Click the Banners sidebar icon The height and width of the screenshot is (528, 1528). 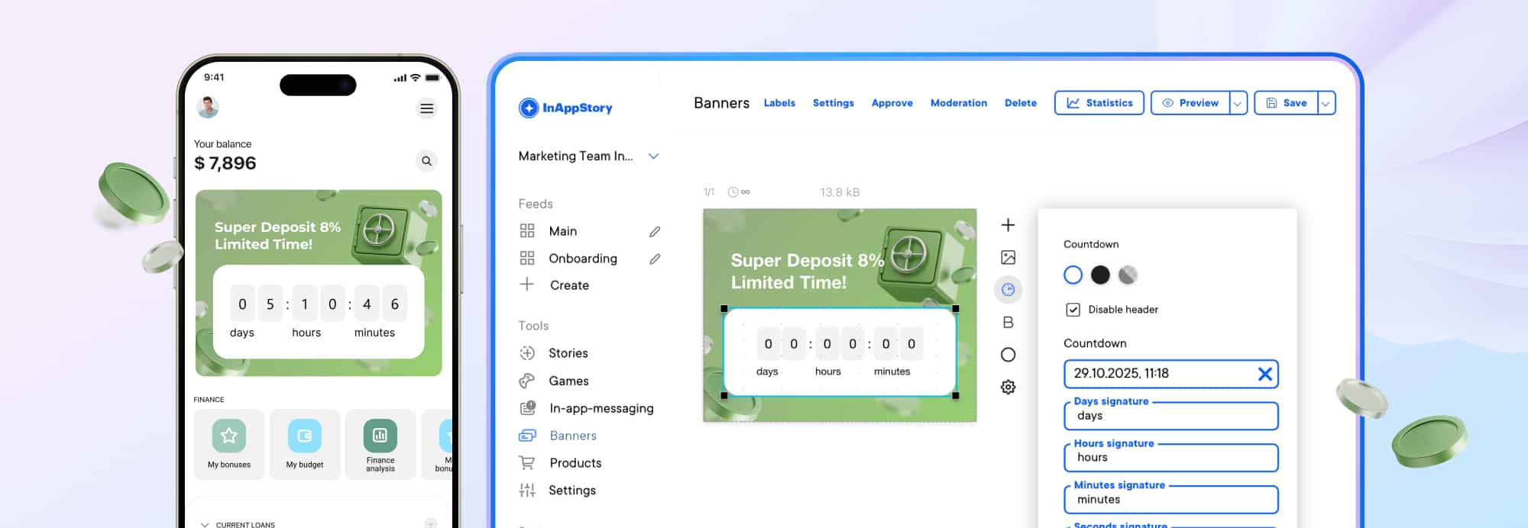click(527, 436)
